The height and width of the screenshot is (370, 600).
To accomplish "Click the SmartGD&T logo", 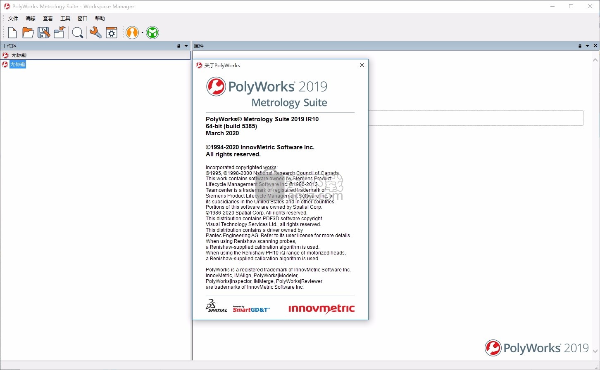I will coord(251,309).
